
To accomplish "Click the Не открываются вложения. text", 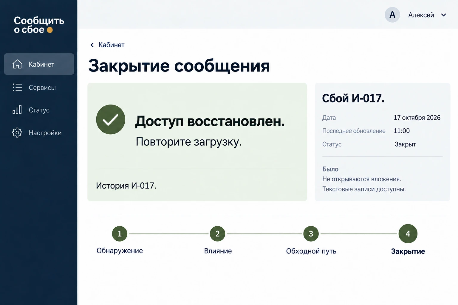I will (x=362, y=179).
